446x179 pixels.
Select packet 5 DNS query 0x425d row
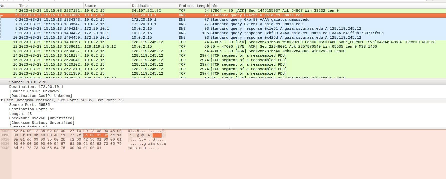tap(223, 15)
